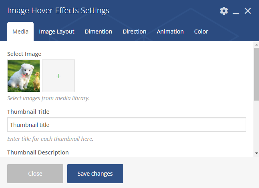
Task: Go to the Dimention tab
Action: [98, 32]
